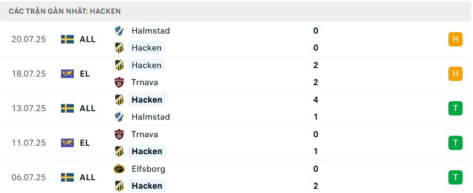Click the Hacken crest in the 20.07.25 match
473x193 pixels.
[x=119, y=48]
